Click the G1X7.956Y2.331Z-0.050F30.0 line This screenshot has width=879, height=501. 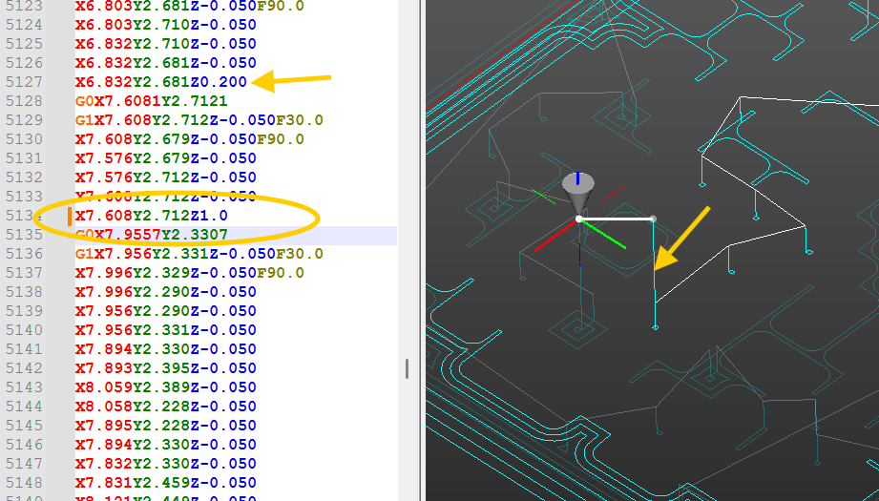199,254
